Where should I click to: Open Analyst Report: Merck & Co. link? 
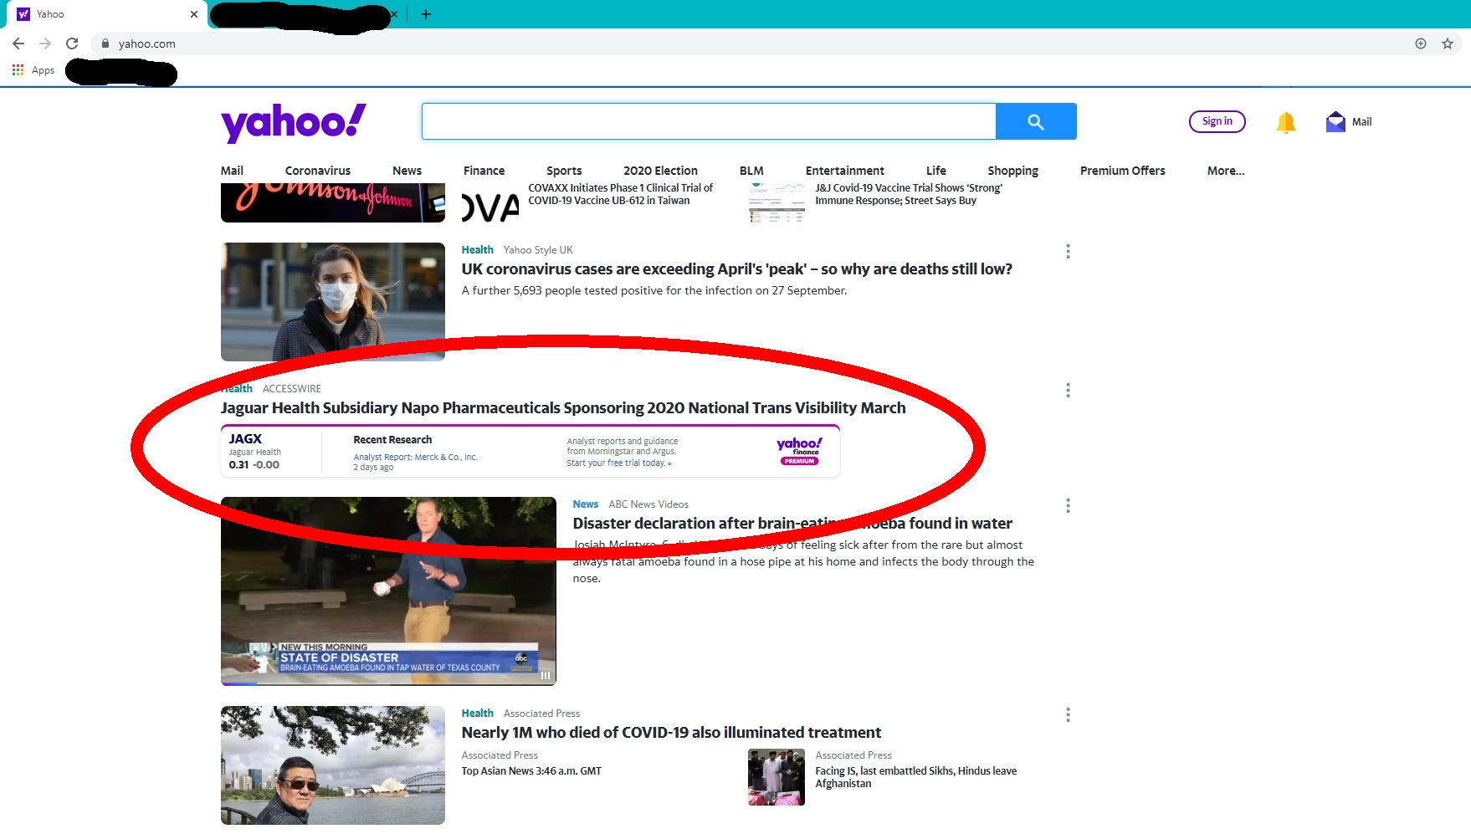coord(415,458)
